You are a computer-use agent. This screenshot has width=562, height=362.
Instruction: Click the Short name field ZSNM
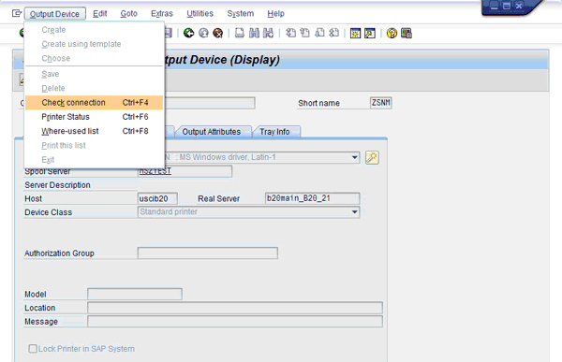(x=380, y=103)
